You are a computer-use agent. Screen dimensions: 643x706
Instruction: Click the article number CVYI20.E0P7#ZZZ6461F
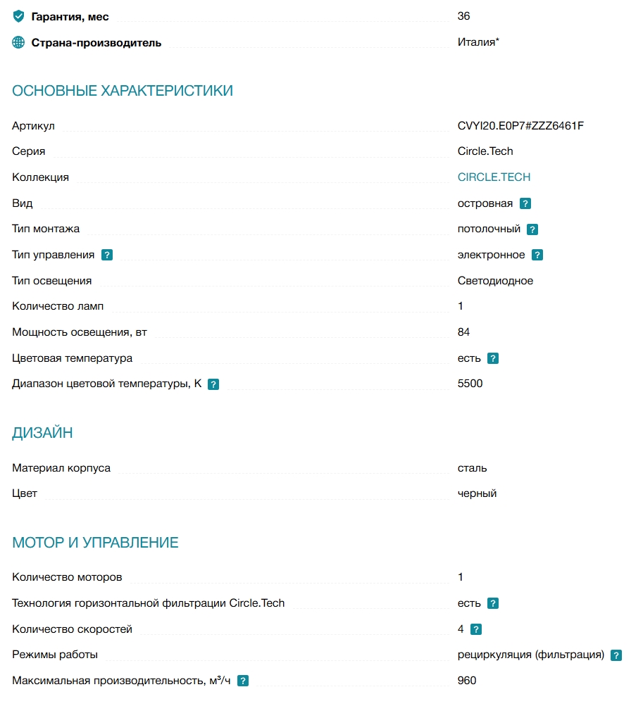pos(520,125)
